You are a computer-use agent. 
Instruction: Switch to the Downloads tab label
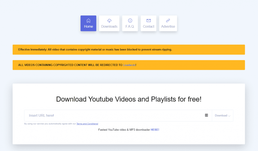109,27
